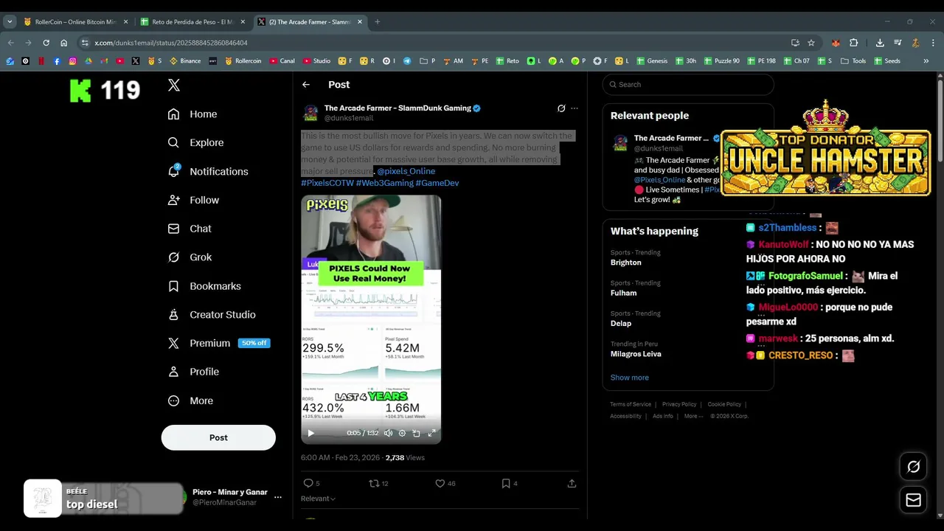Screen dimensions: 944x531
Task: Open the Privacy Policy link
Action: [x=679, y=404]
